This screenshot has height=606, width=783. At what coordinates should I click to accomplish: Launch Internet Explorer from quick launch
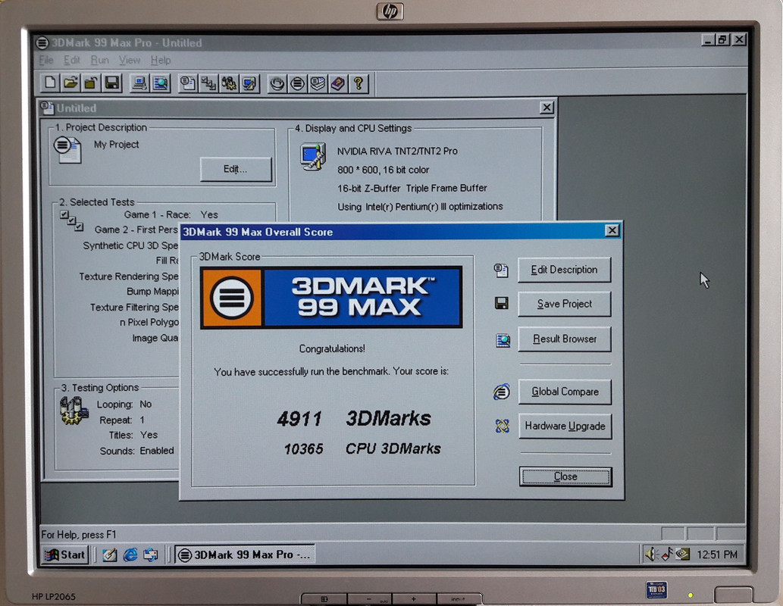[130, 554]
